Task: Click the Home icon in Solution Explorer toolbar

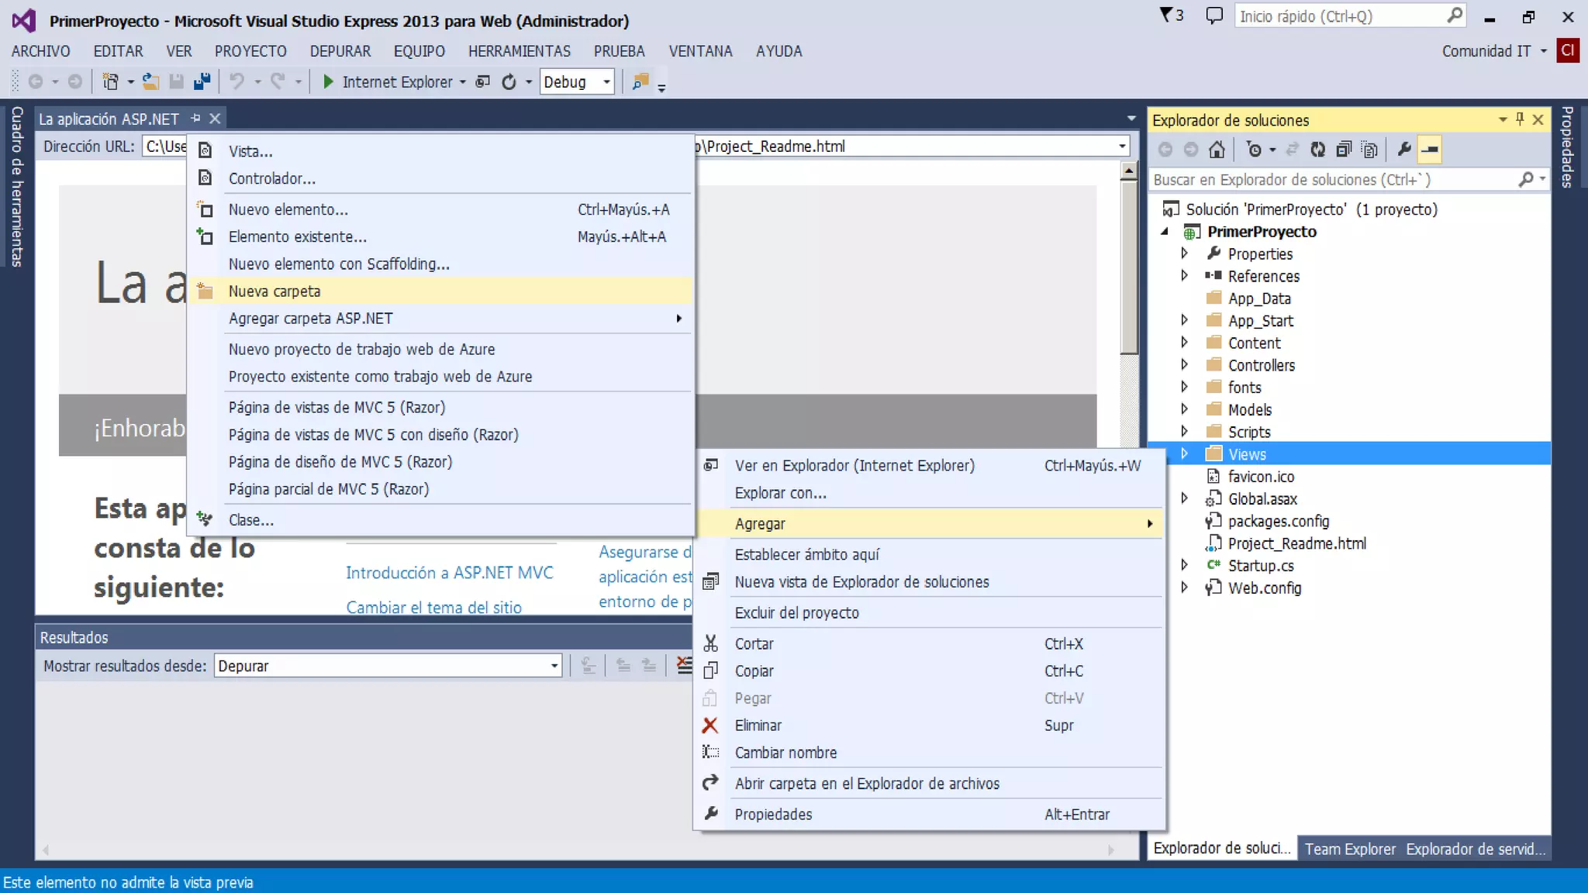Action: pos(1217,150)
